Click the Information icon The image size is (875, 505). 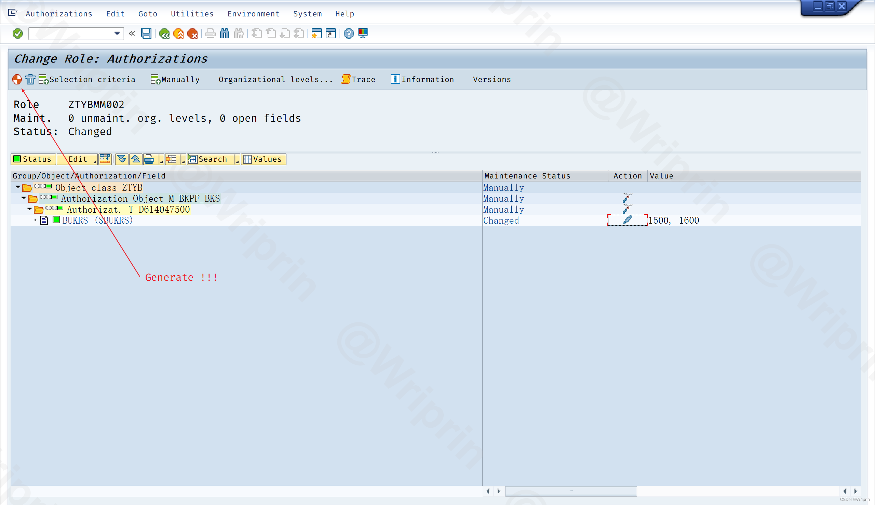[x=395, y=79]
